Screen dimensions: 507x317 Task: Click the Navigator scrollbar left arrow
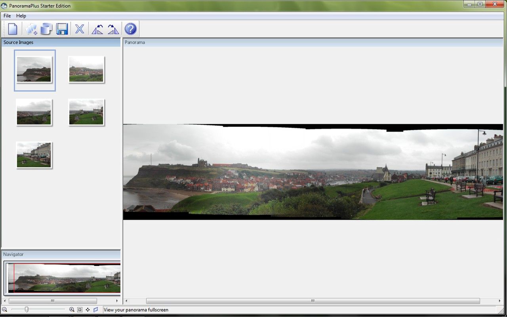coord(5,301)
